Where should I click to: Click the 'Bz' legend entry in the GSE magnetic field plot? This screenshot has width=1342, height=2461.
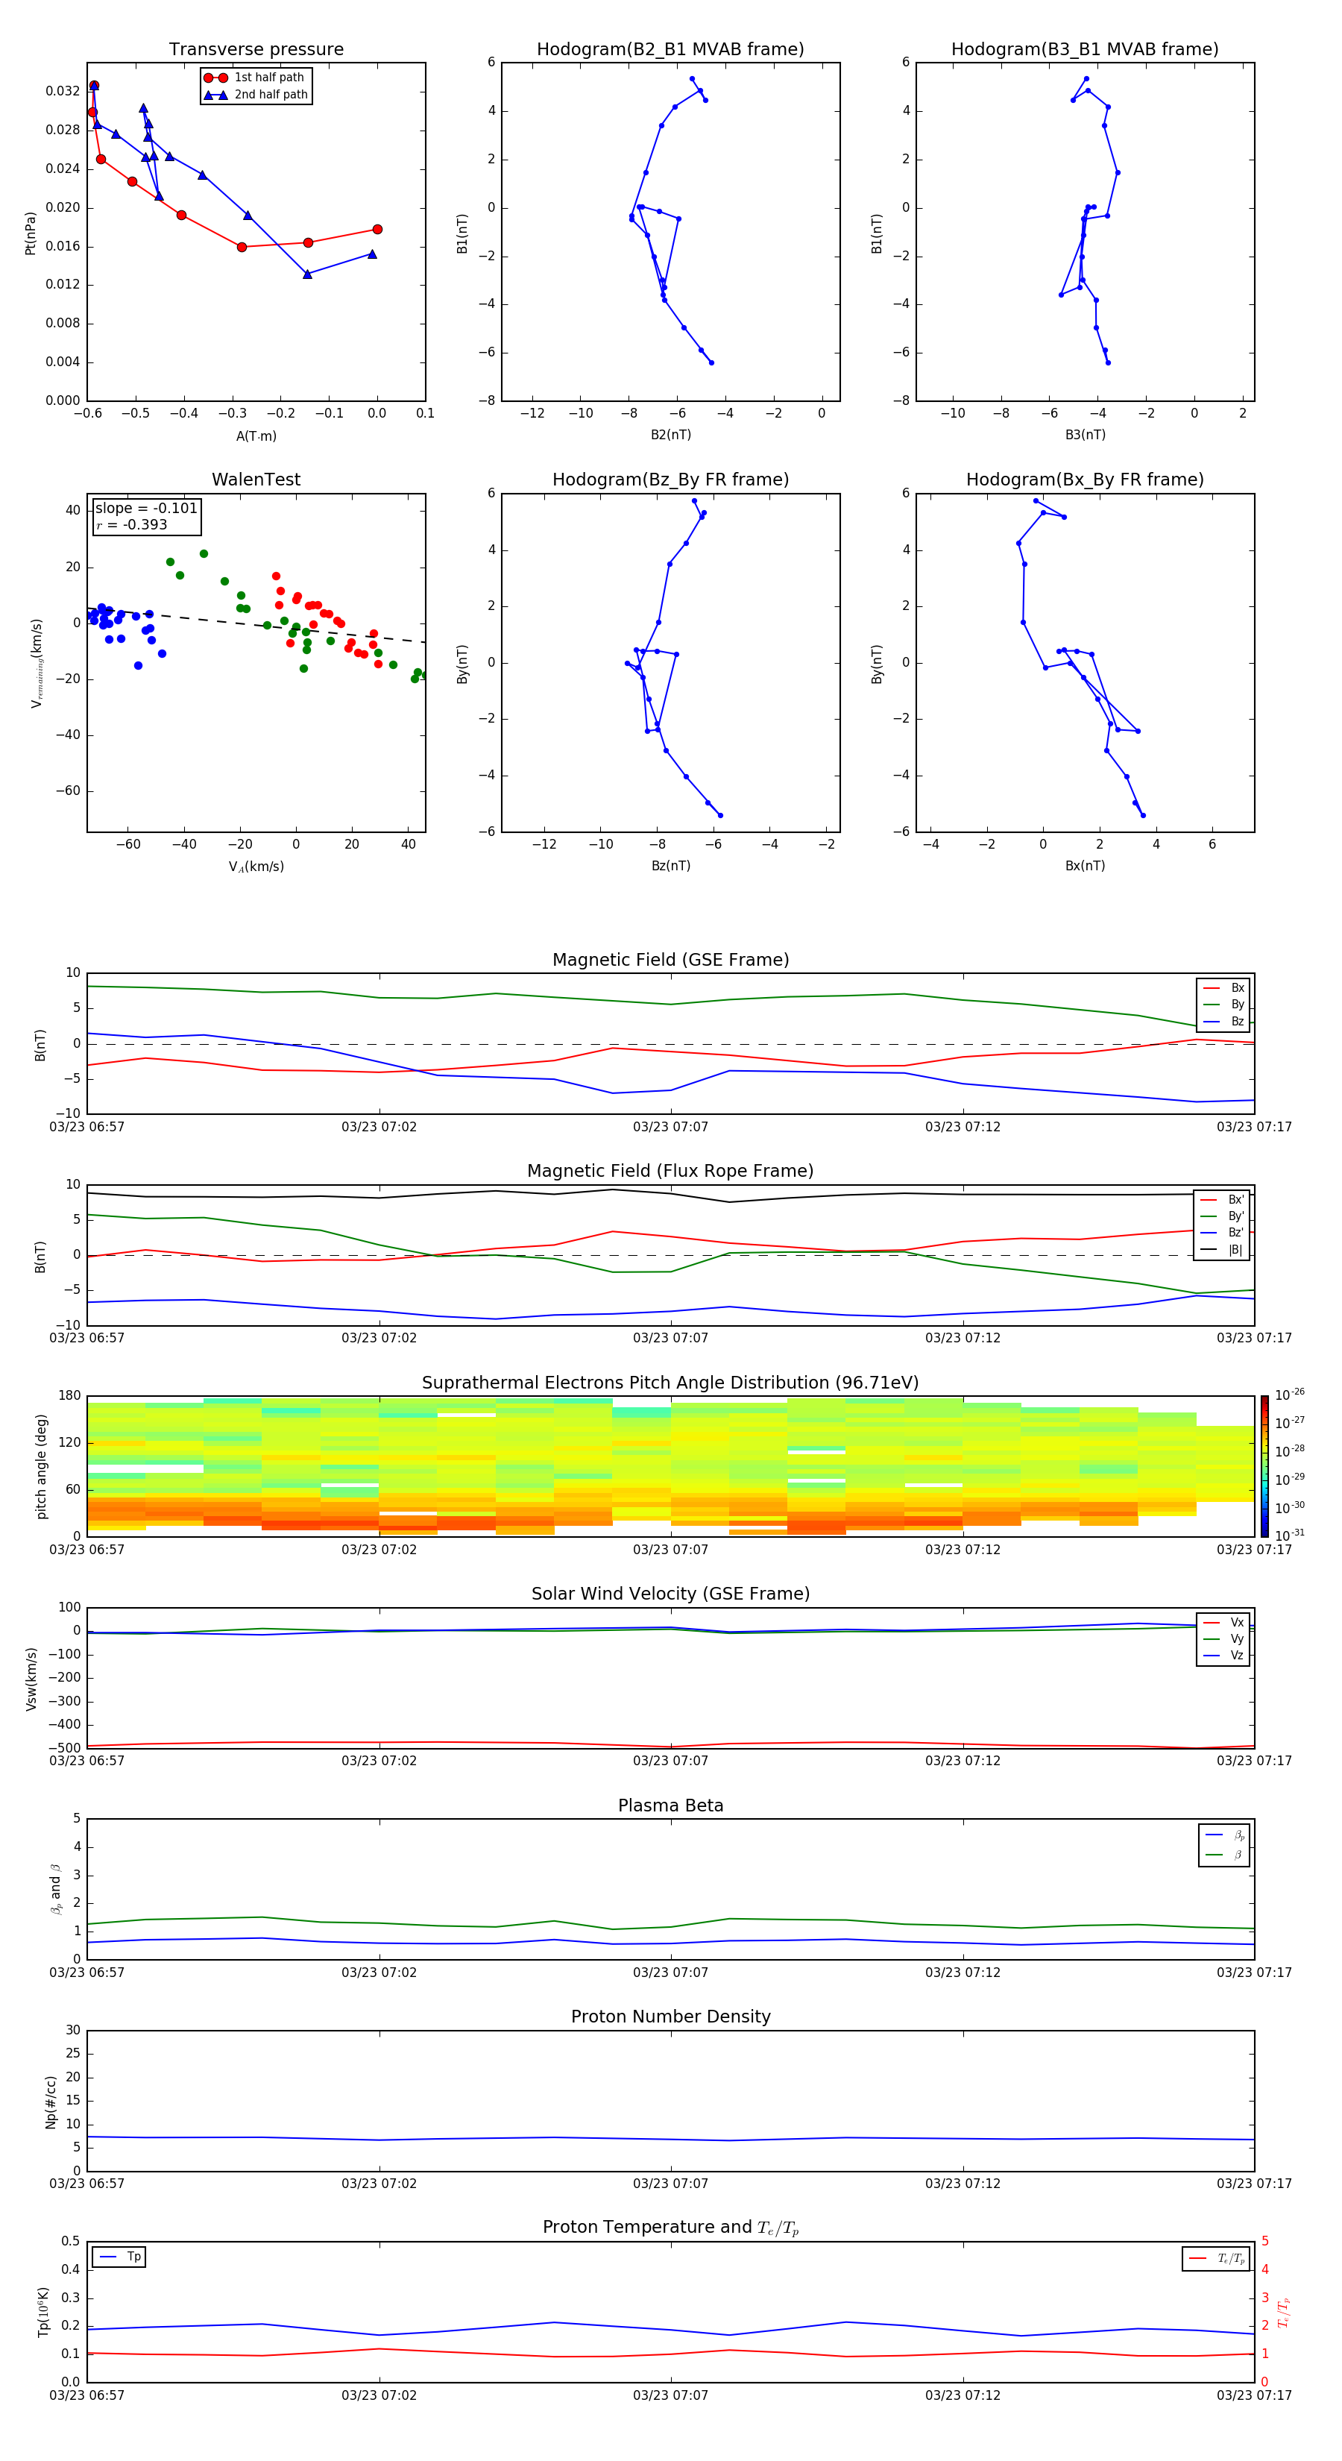coord(1223,1022)
